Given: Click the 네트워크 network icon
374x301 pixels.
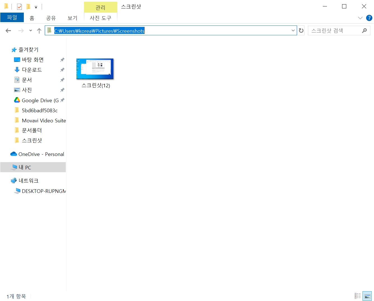Looking at the screenshot, I should (x=14, y=181).
